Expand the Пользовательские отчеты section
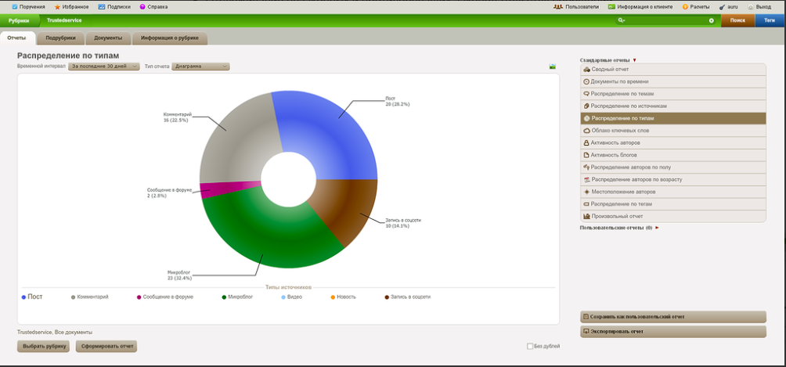Image resolution: width=786 pixels, height=367 pixels. [x=657, y=228]
